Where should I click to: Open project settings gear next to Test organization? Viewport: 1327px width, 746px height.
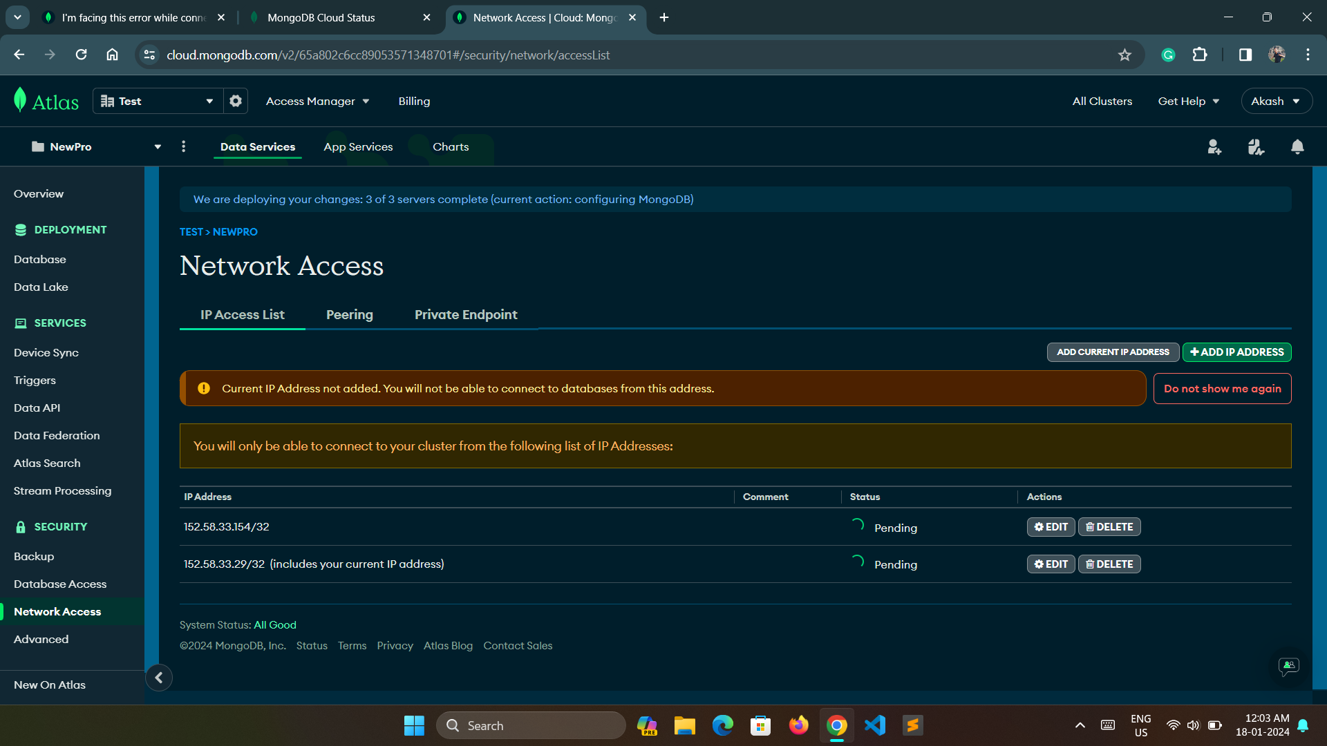(236, 101)
